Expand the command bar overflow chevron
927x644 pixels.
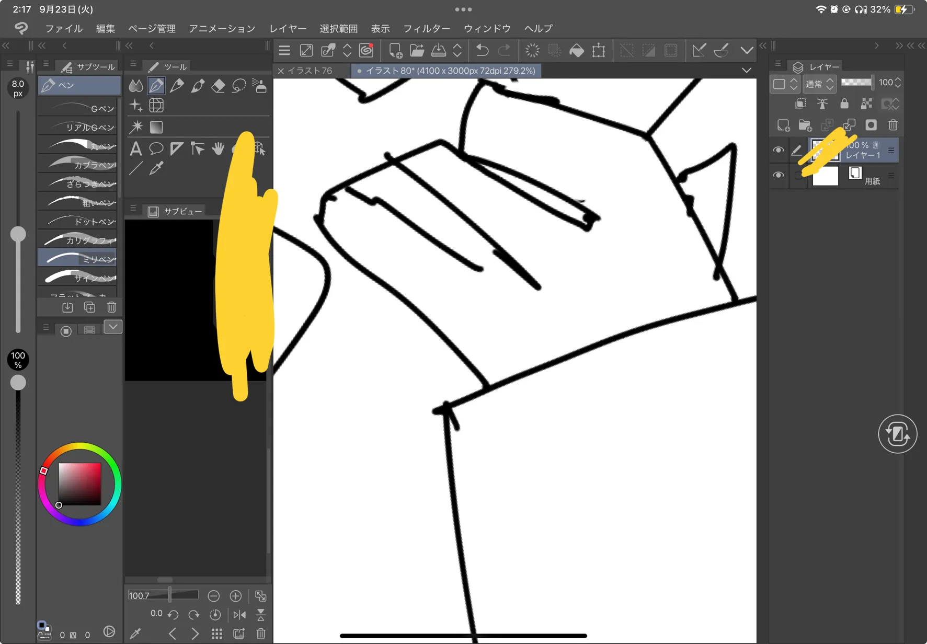[x=747, y=50]
